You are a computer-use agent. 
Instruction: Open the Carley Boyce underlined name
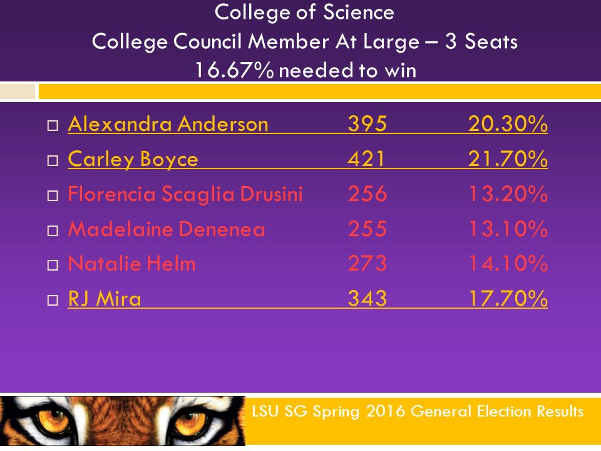coord(133,160)
